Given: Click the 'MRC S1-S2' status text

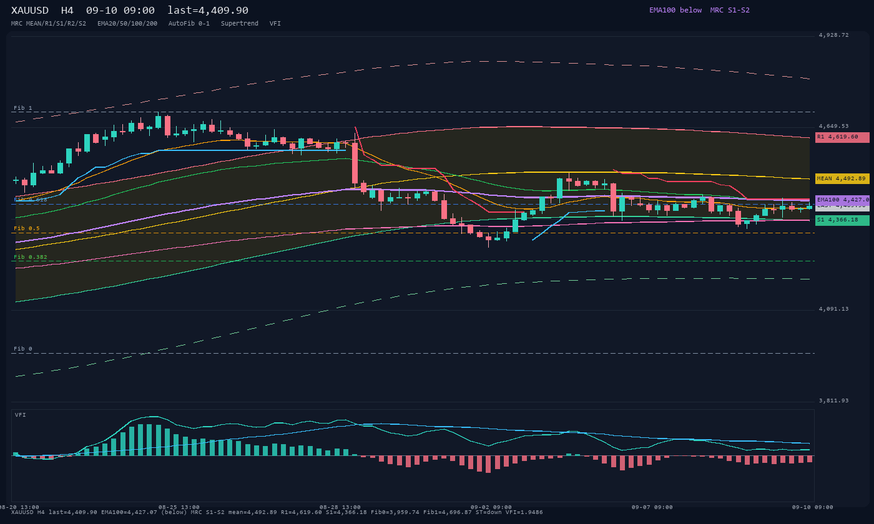Looking at the screenshot, I should click(x=730, y=10).
